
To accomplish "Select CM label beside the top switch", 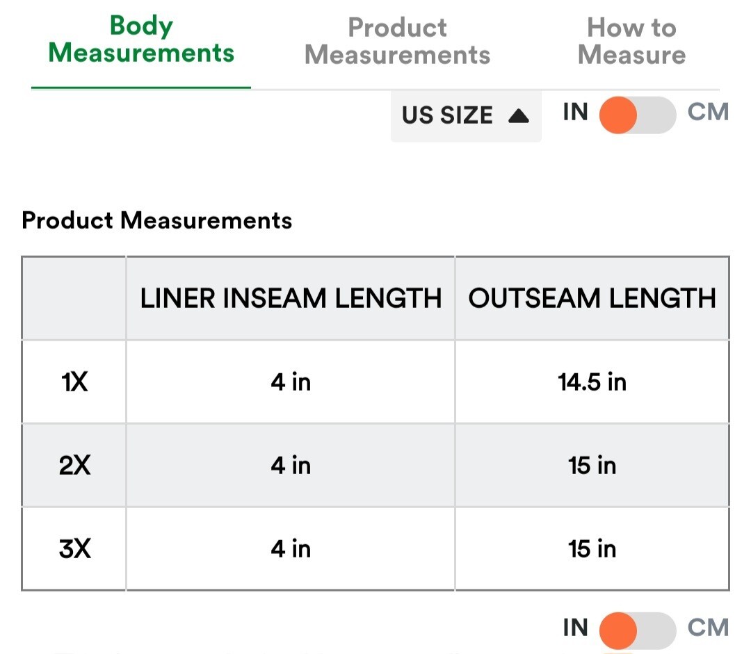I will pyautogui.click(x=708, y=112).
